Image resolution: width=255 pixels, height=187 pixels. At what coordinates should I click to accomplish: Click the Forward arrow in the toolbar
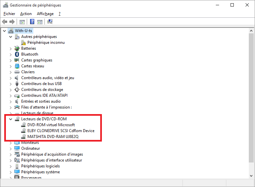12,22
